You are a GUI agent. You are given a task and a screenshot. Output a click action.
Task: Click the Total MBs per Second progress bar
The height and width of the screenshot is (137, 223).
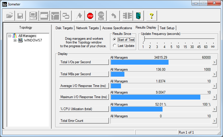click(161, 74)
